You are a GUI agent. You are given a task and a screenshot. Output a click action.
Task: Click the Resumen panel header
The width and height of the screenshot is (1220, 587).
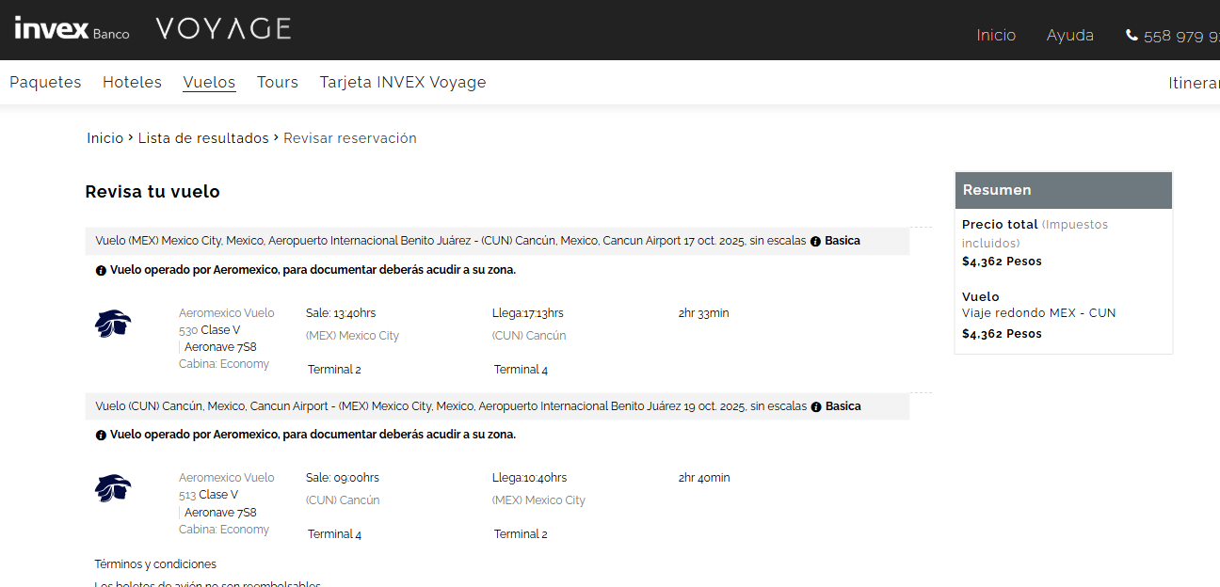pos(1063,190)
